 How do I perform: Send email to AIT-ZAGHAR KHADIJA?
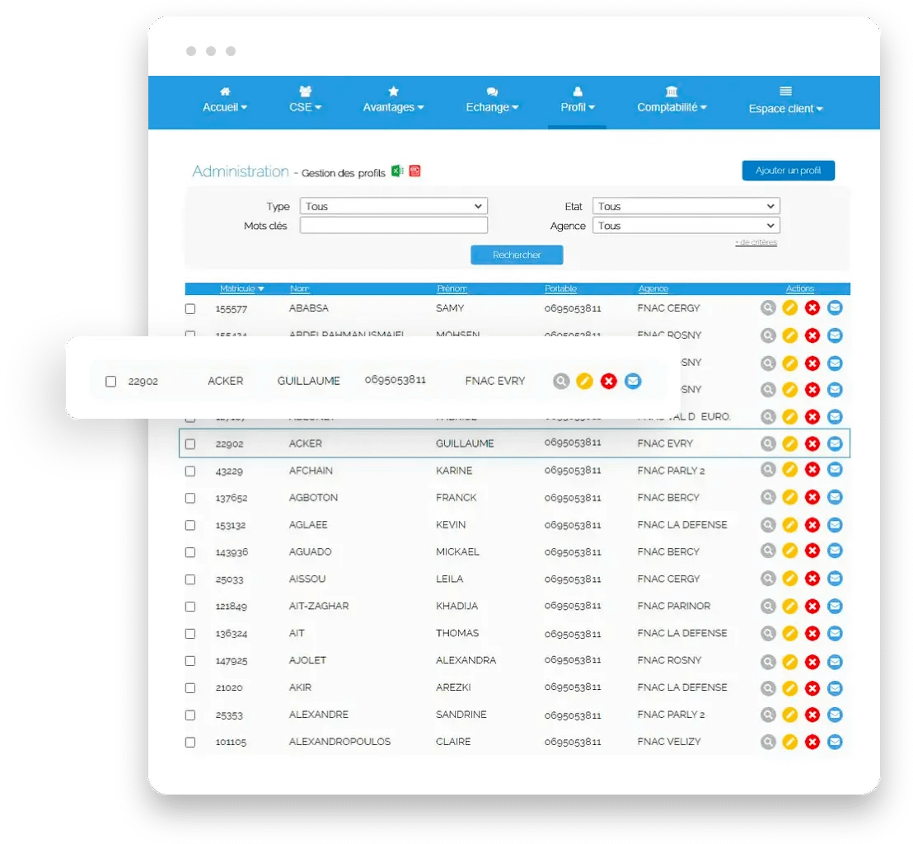tap(835, 607)
